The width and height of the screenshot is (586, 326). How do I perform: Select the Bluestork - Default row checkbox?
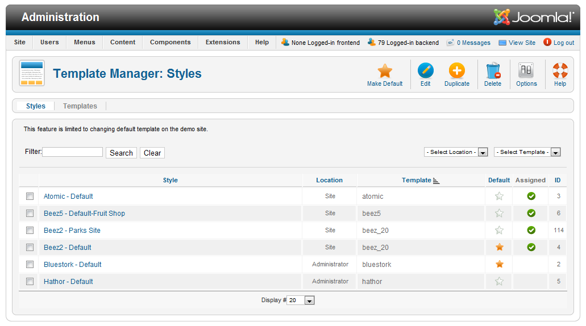coord(30,264)
